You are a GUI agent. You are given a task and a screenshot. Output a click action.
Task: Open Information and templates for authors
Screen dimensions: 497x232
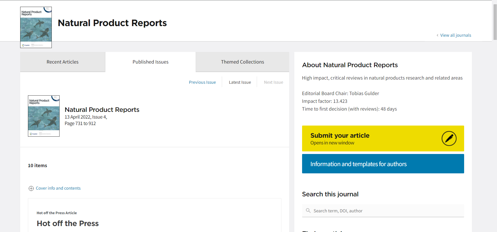click(x=383, y=164)
